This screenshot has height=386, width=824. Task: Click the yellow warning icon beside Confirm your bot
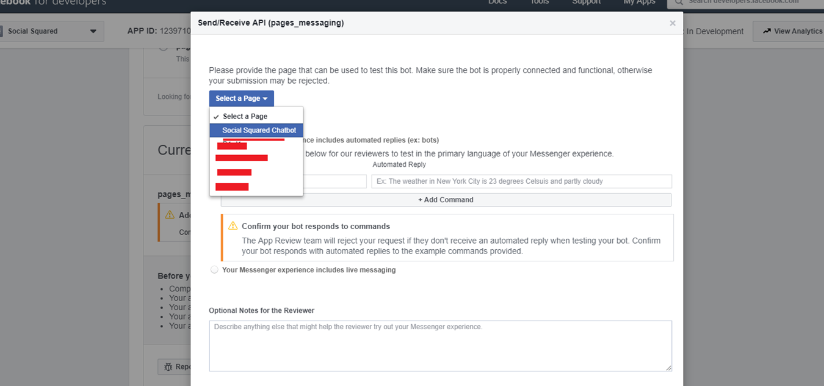233,226
